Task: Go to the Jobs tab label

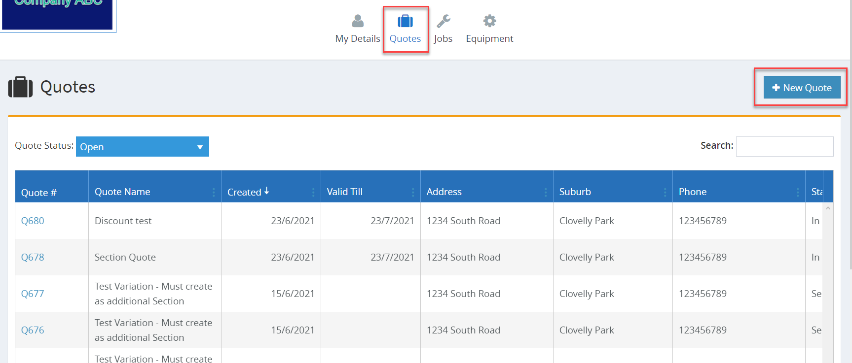Action: tap(443, 39)
